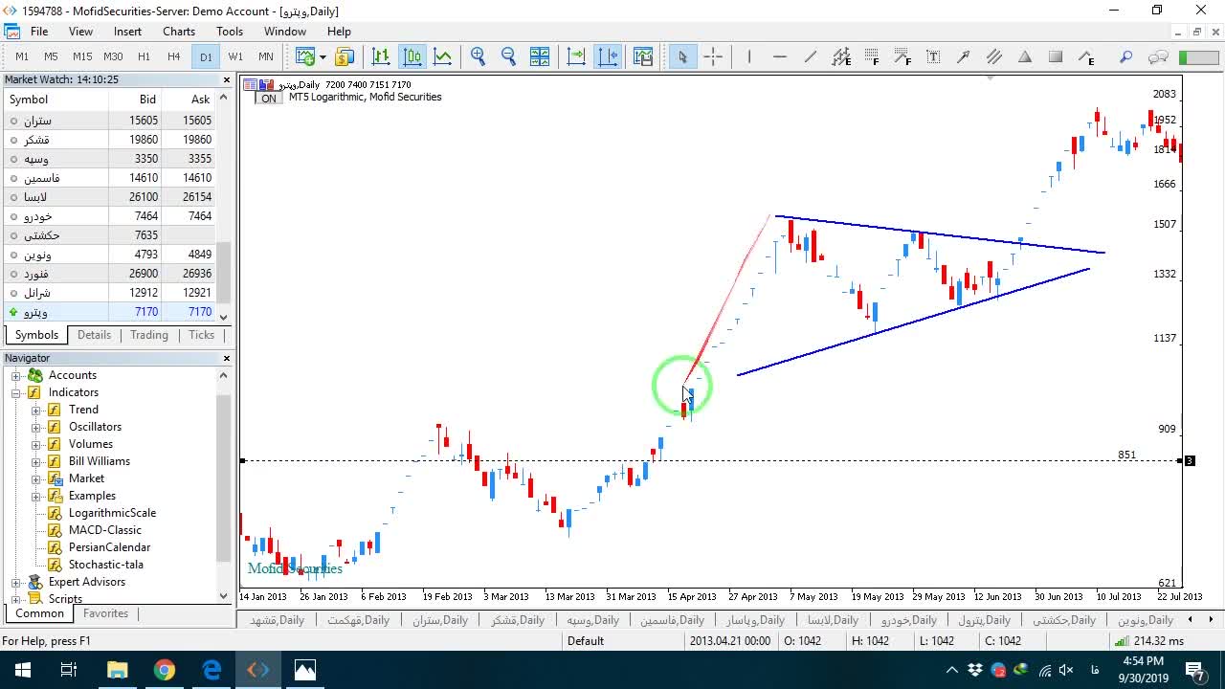1225x689 pixels.
Task: Switch to H1 timeframe
Action: [x=144, y=56]
